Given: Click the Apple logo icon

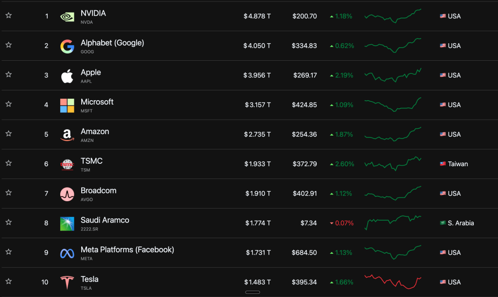Looking at the screenshot, I should (x=67, y=76).
